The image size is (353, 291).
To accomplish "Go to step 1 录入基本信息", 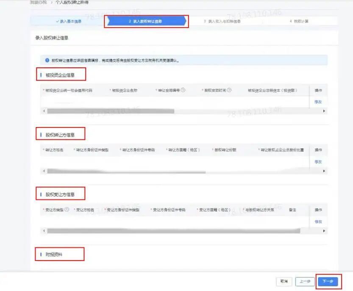I will click(69, 21).
